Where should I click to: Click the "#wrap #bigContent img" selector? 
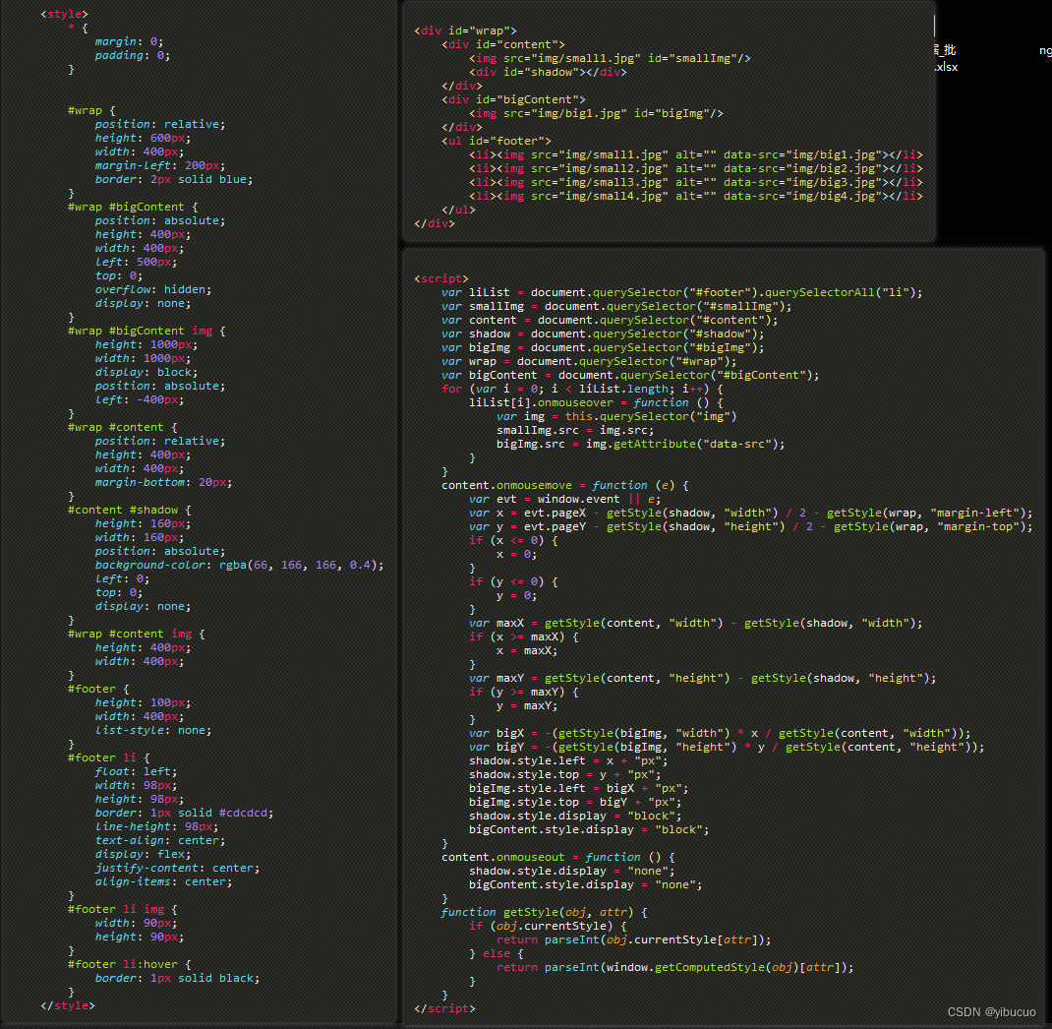(146, 331)
